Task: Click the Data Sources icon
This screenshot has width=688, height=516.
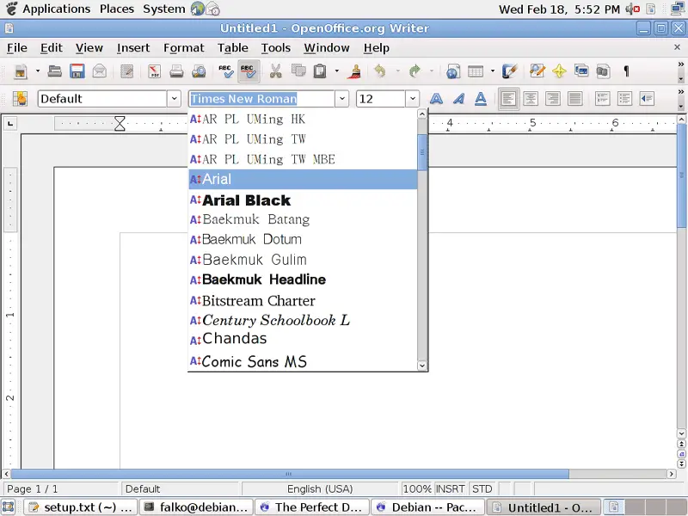Action: pos(604,71)
